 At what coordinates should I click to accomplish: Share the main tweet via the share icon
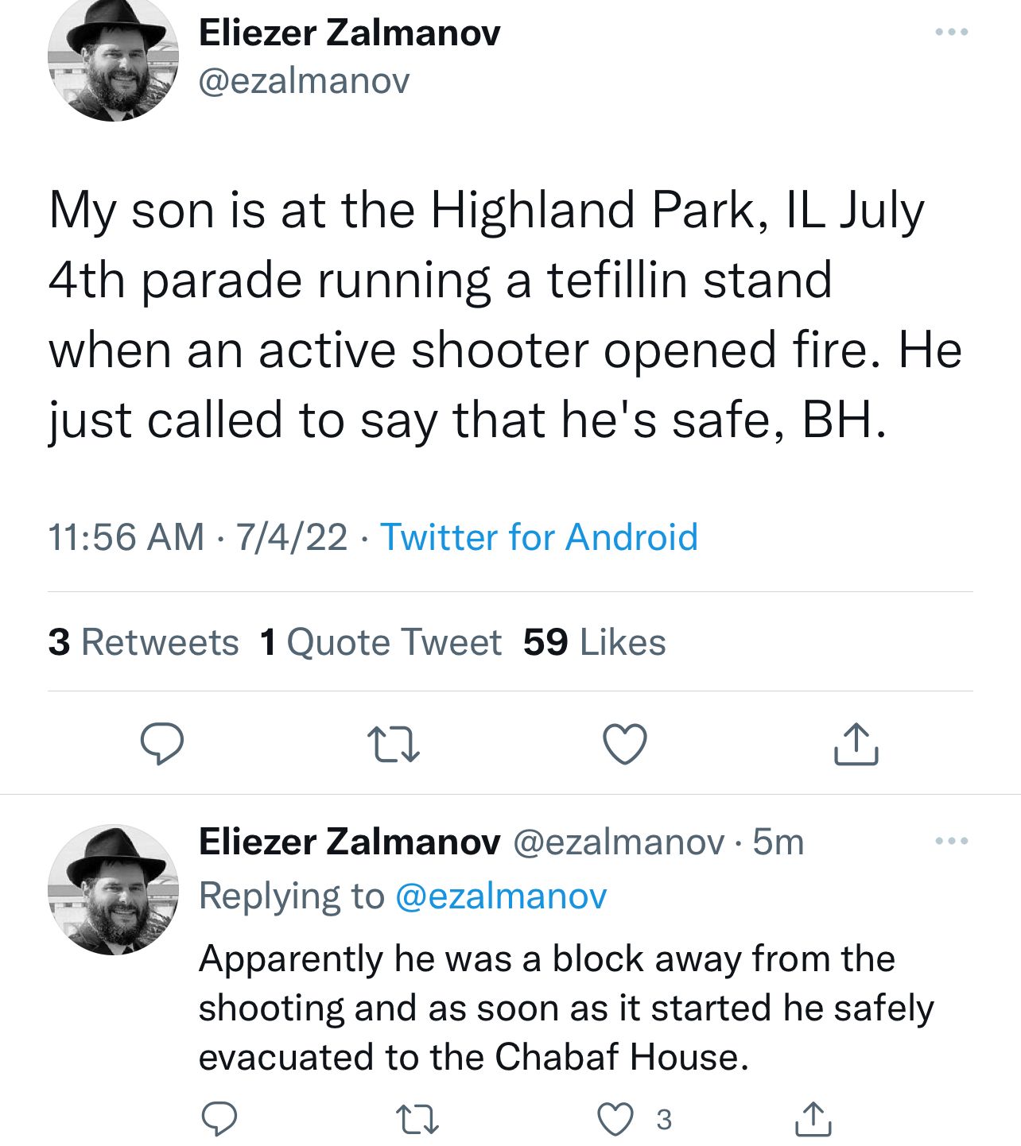click(x=856, y=745)
